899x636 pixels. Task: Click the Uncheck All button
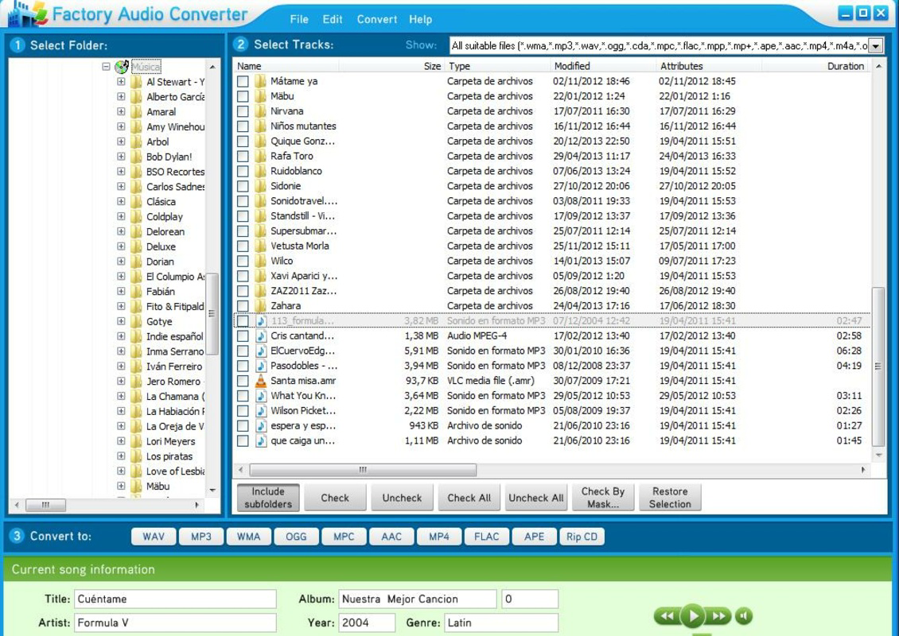pos(536,498)
